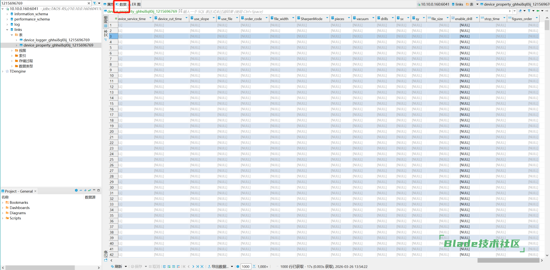This screenshot has height=270, width=550.
Task: Switch to the 属性 properties tab
Action: (109, 4)
